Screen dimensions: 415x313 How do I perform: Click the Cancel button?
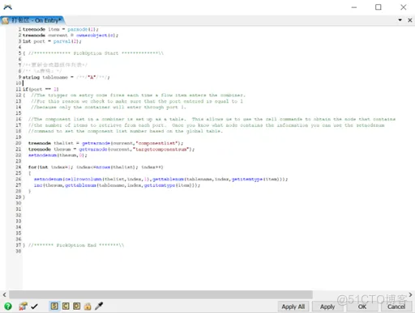pos(396,307)
